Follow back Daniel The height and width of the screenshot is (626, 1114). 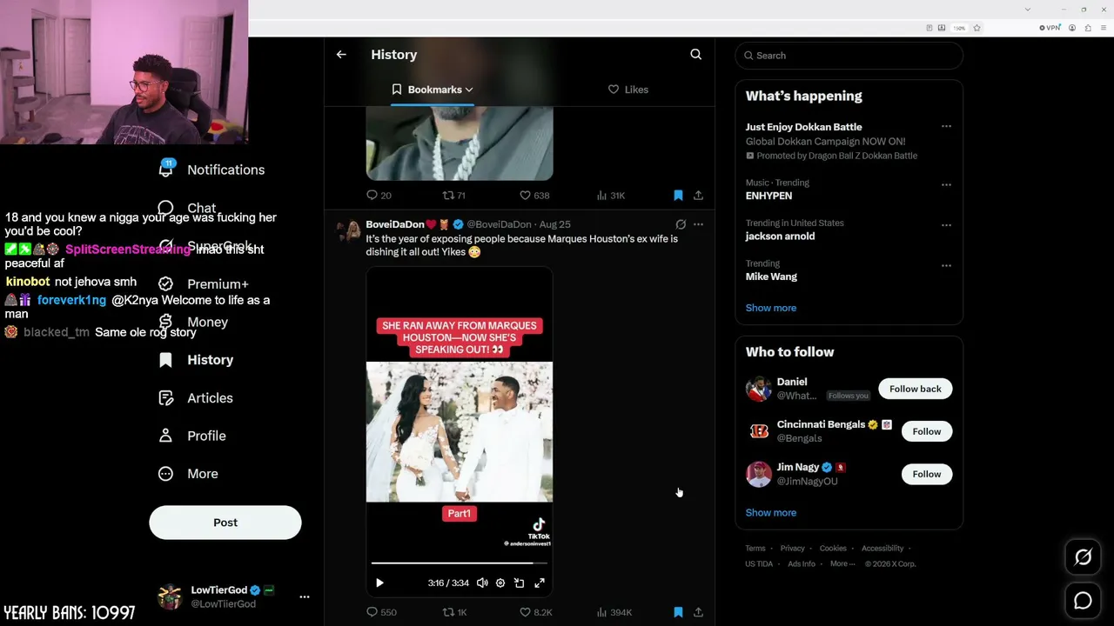[915, 389]
